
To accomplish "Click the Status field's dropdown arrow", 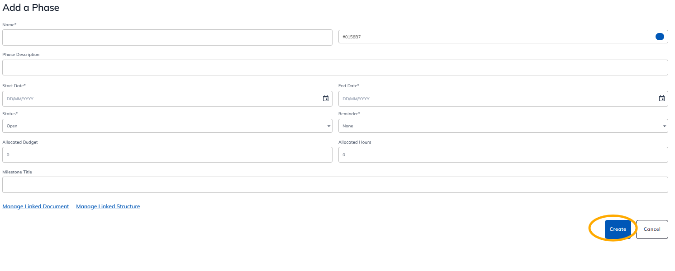I will coord(329,126).
